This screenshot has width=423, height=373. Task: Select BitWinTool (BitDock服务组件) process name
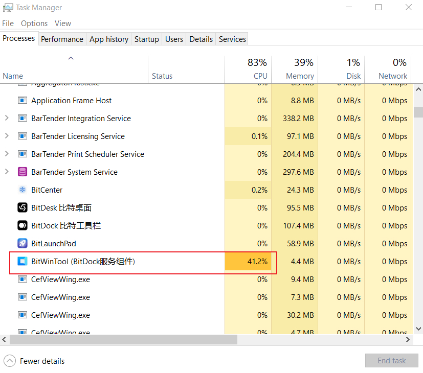tap(83, 262)
